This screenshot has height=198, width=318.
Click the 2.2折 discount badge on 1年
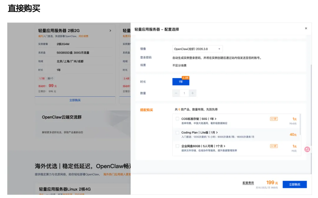[x=185, y=78]
